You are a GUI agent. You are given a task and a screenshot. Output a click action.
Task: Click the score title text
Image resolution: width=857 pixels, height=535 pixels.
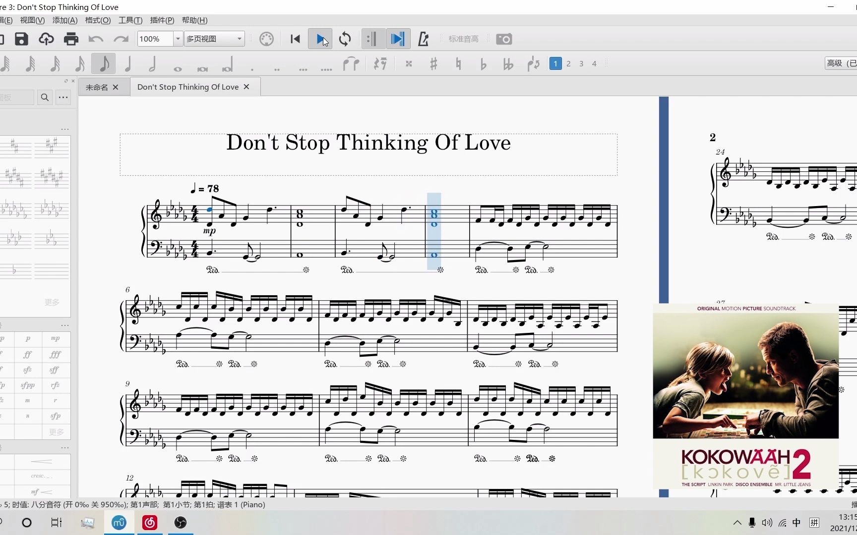[368, 143]
